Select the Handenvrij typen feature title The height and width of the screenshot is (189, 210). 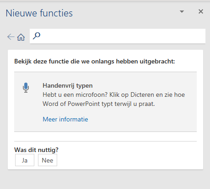pyautogui.click(x=68, y=85)
